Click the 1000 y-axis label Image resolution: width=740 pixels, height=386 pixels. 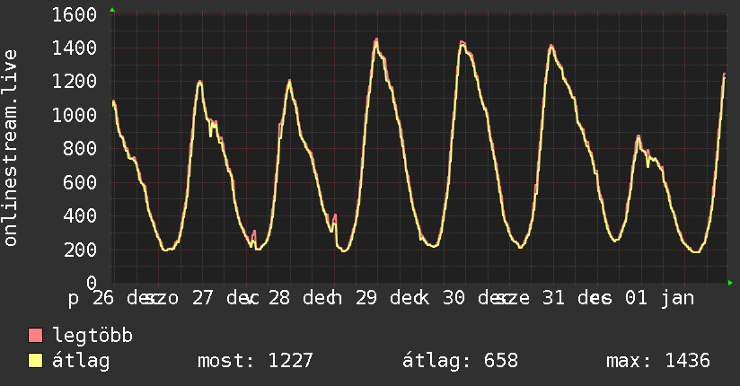75,115
